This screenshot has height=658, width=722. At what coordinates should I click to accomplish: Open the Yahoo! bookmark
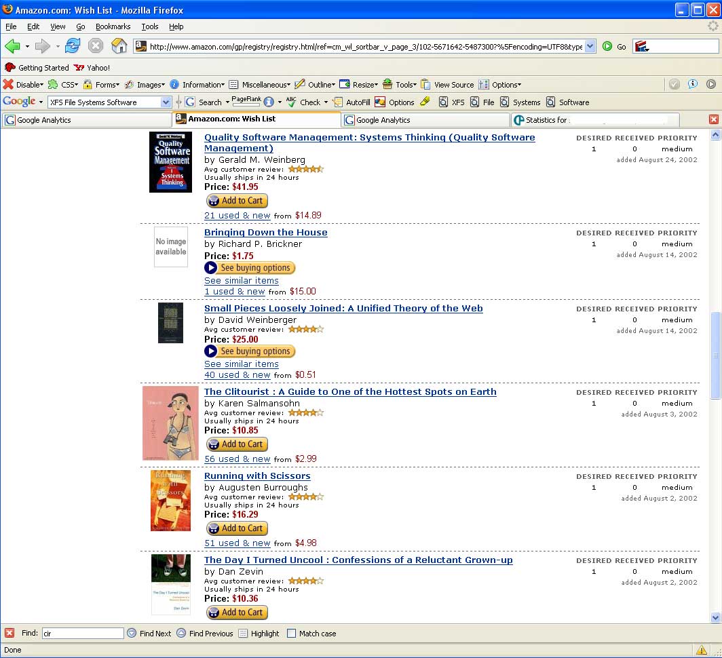click(x=92, y=68)
